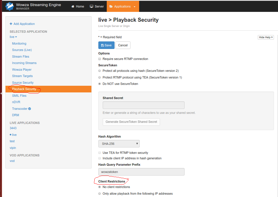Select No client restrictions radio button
This screenshot has width=278, height=197.
(100, 187)
